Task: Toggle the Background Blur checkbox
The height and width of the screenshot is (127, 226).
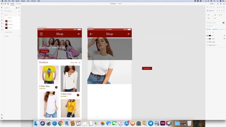Action: point(207,45)
